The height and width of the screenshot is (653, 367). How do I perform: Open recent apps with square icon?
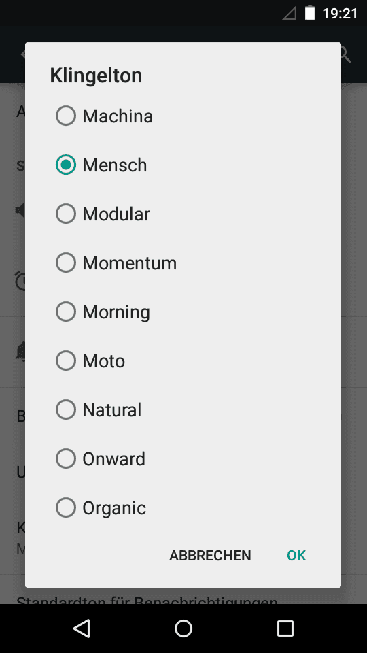pyautogui.click(x=285, y=628)
